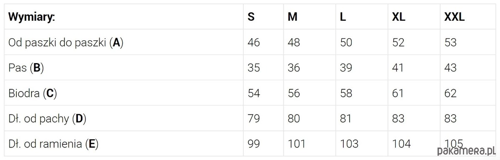Viewport: 500px width, 160px height.
Task: Click value 46 for size S
Action: pos(253,42)
